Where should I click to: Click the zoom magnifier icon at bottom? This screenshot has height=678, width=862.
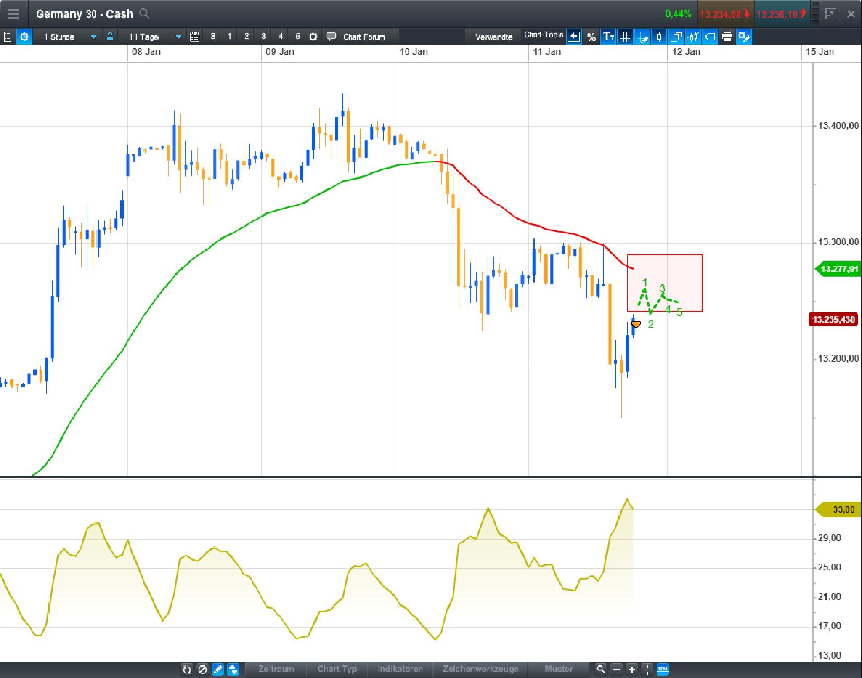(x=601, y=669)
